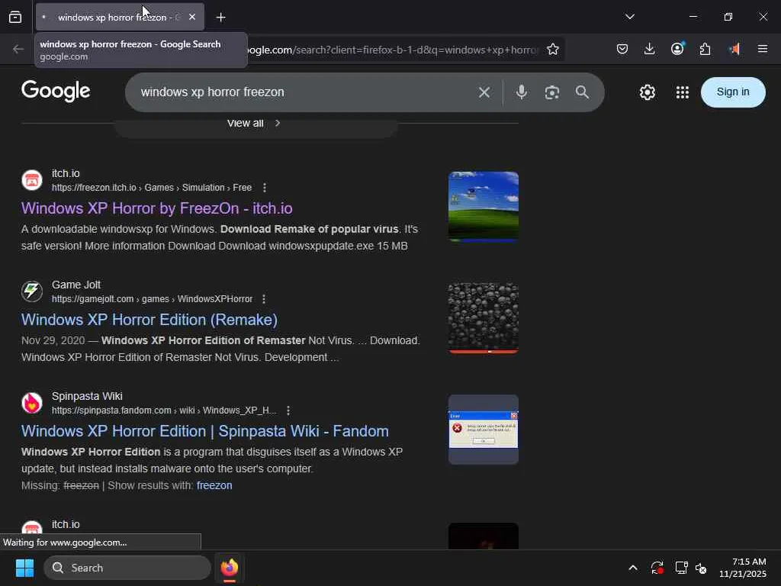Screen dimensions: 781x586
Task: Open Windows Start menu button
Action: [24, 568]
